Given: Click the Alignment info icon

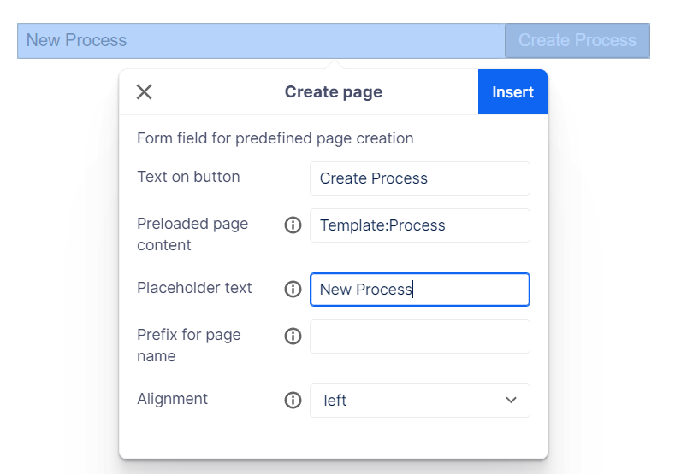Looking at the screenshot, I should click(x=293, y=401).
